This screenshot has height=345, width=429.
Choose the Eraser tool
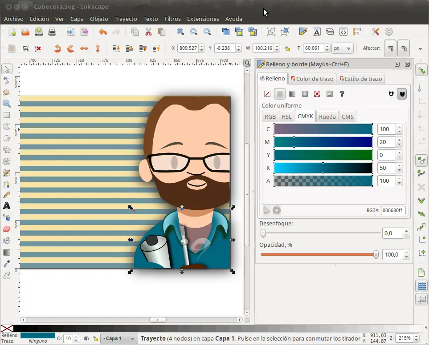(7, 229)
